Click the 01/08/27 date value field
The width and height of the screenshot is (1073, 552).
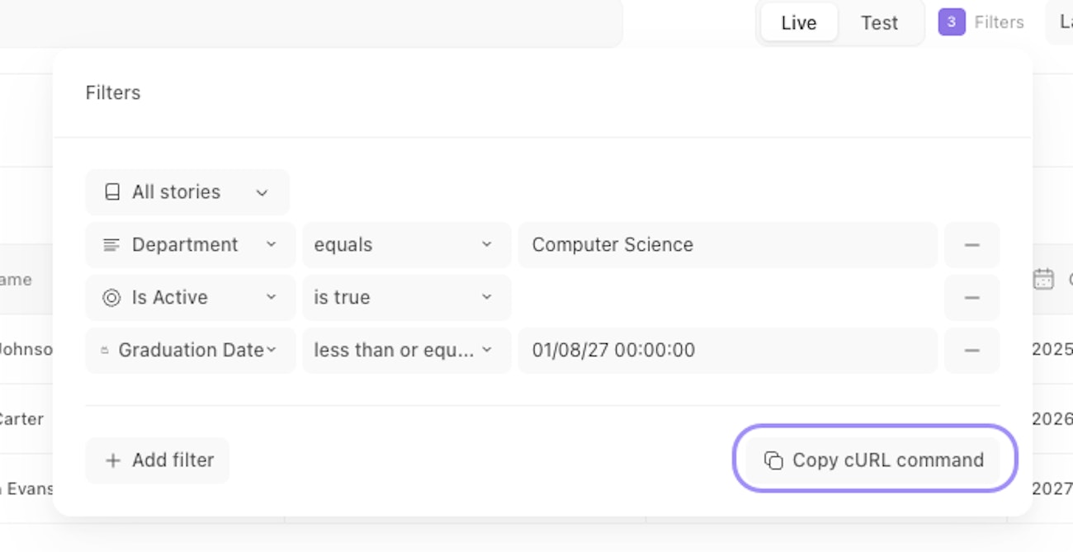pos(726,351)
